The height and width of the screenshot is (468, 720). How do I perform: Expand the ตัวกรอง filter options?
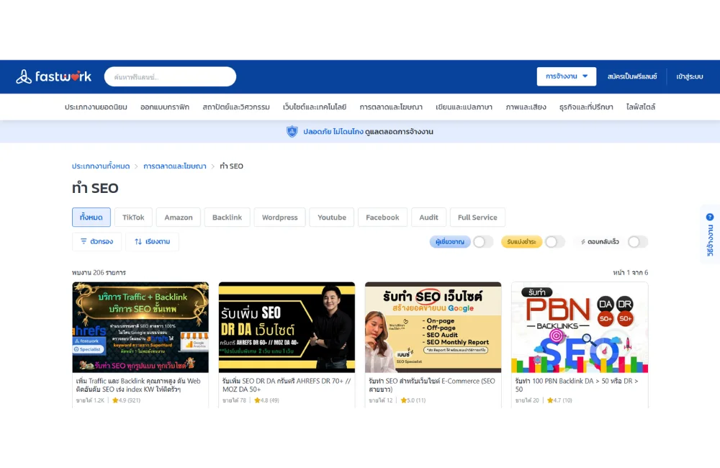point(96,242)
